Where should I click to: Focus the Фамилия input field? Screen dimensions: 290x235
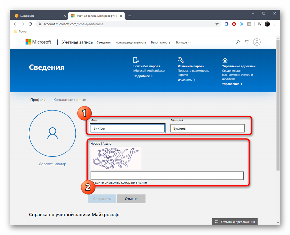(x=207, y=128)
